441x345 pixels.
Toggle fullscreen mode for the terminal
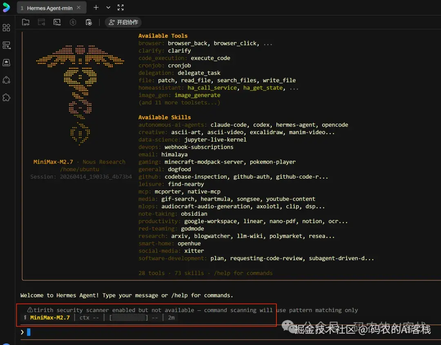click(x=120, y=8)
